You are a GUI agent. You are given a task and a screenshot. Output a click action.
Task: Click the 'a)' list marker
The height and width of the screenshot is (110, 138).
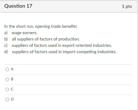click(6, 33)
